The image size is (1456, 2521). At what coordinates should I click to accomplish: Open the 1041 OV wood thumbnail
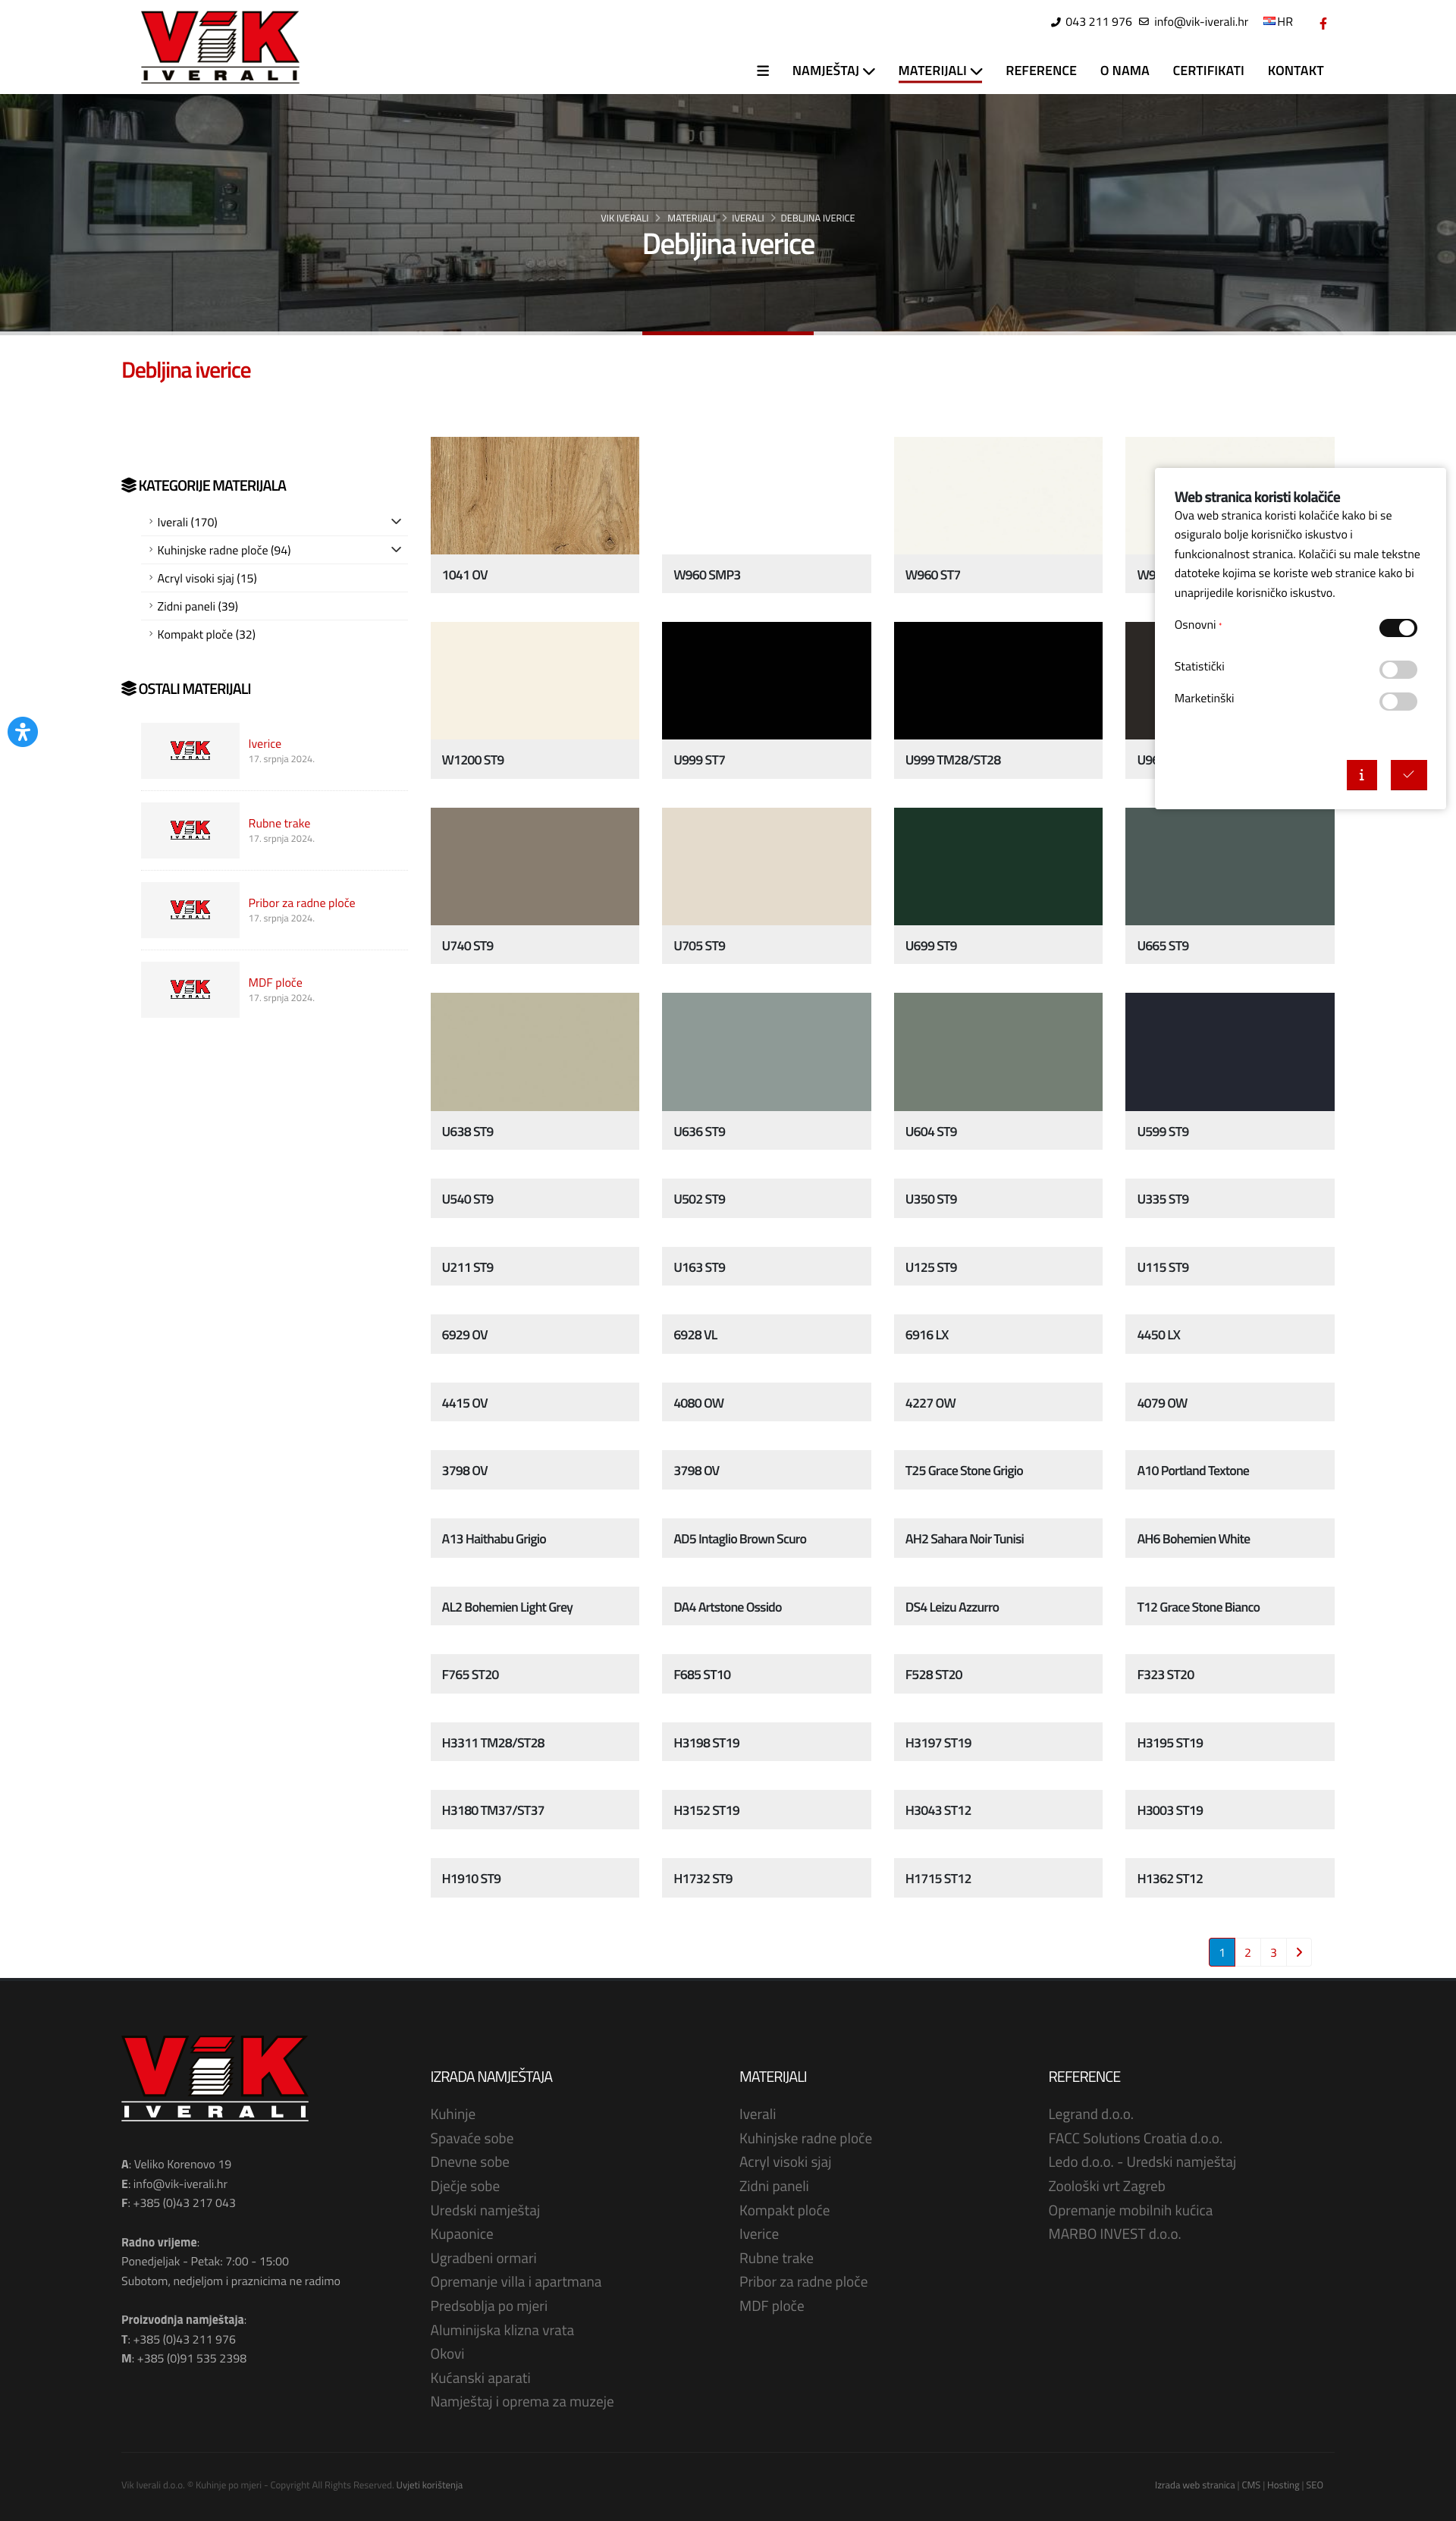[x=534, y=495]
